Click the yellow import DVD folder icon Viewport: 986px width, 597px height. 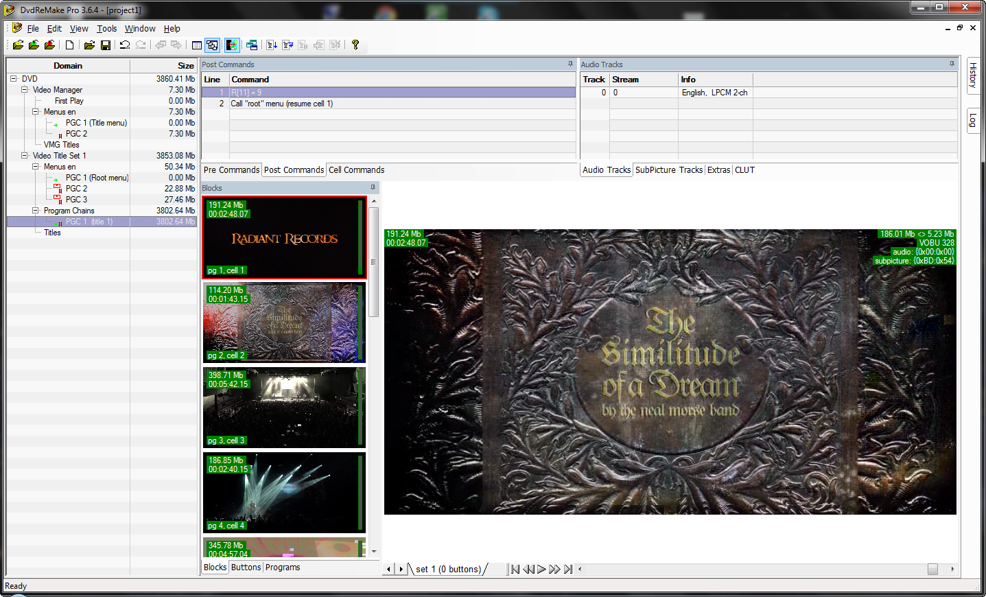(18, 45)
